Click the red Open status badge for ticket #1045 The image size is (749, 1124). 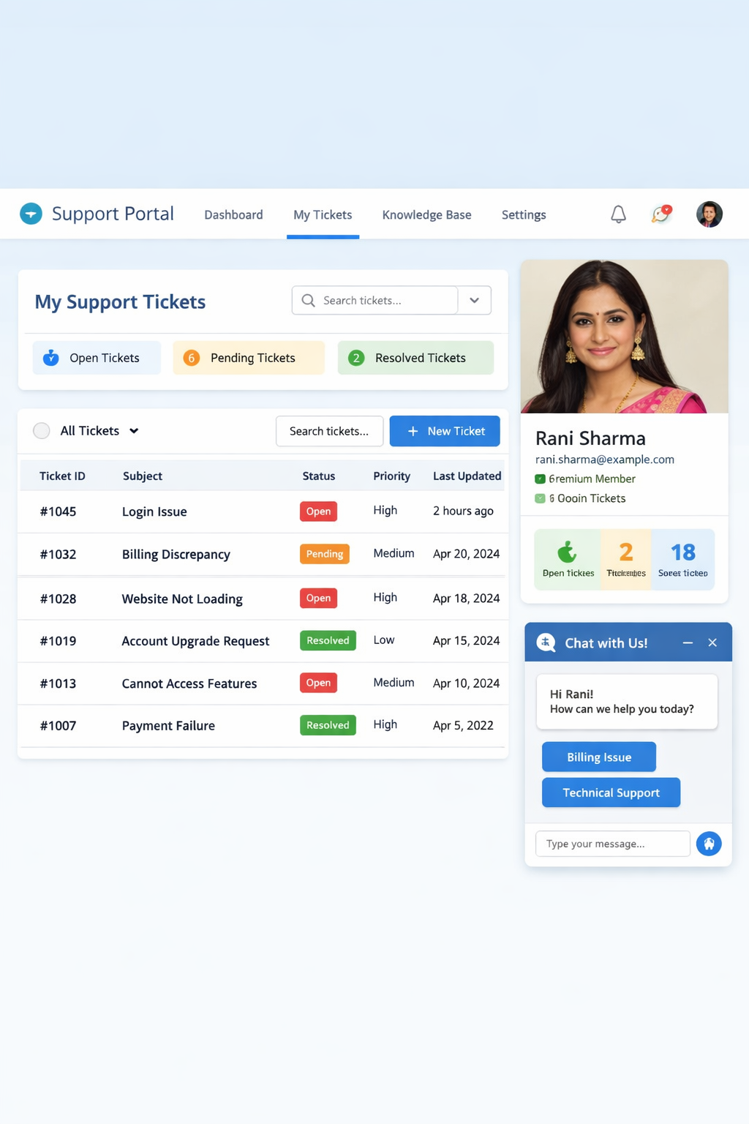(x=318, y=512)
